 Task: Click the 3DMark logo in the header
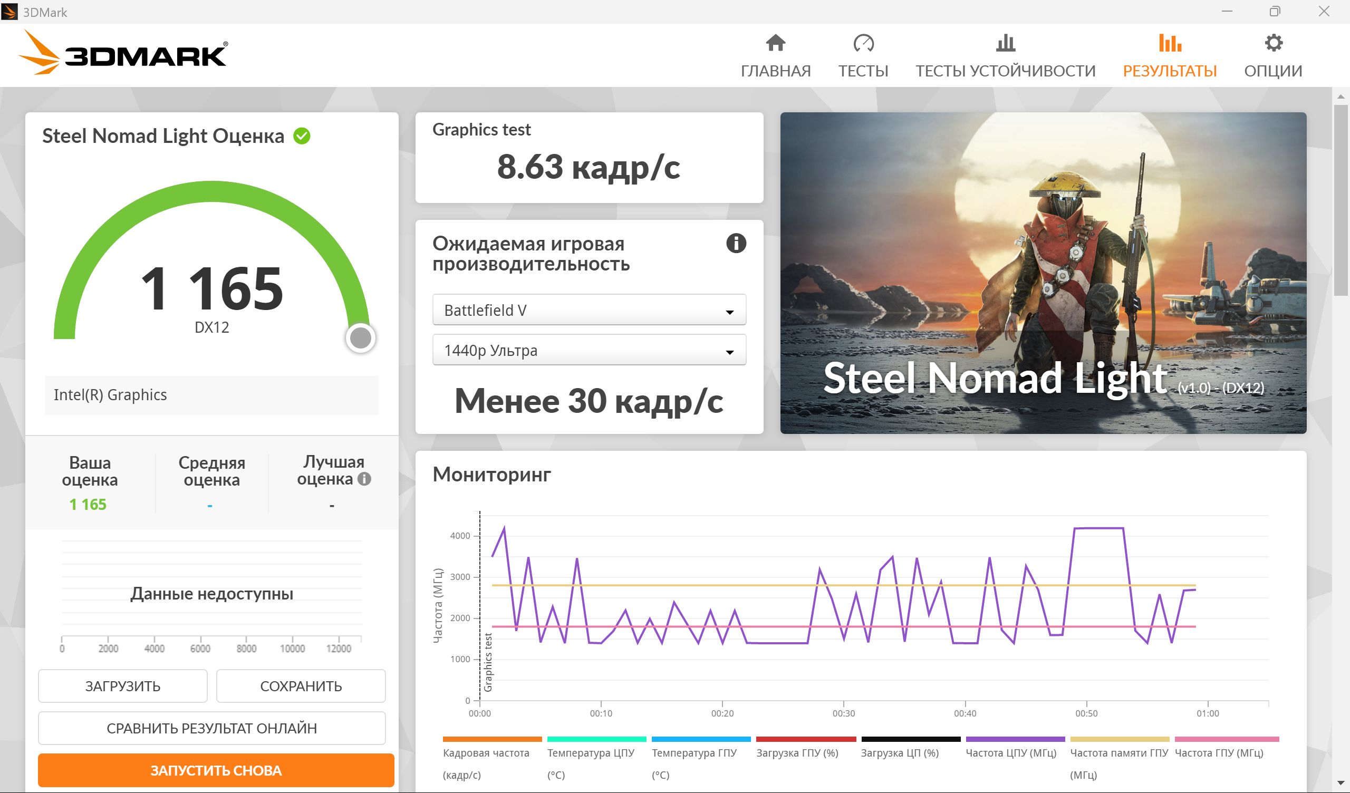[123, 53]
